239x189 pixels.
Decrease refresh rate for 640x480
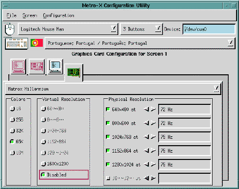point(146,109)
